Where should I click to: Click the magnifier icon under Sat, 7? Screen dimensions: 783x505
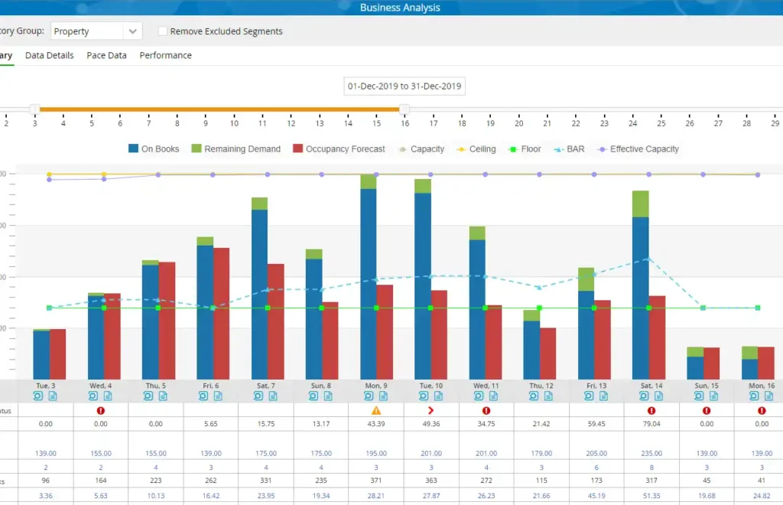tap(258, 396)
